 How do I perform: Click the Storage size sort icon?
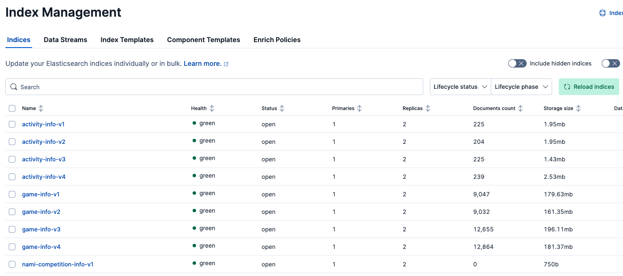[x=578, y=108]
